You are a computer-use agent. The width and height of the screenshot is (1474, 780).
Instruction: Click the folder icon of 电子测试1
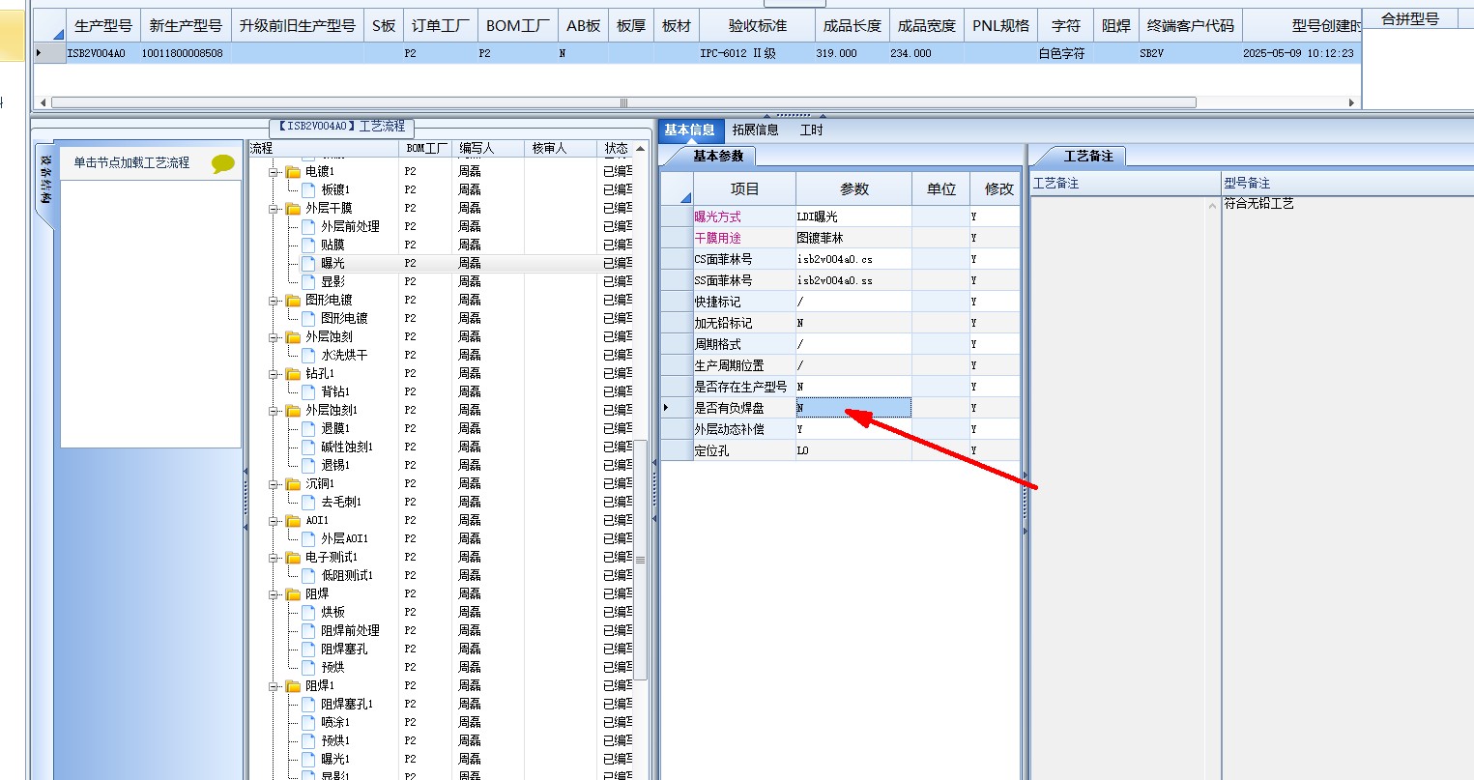point(293,557)
